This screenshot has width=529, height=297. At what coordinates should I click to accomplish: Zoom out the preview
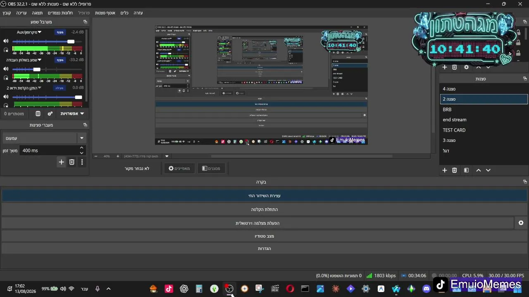click(x=96, y=156)
